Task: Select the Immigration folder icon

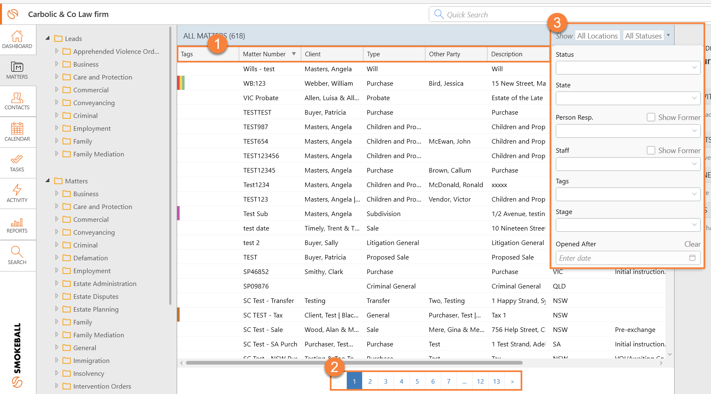Action: pos(67,360)
